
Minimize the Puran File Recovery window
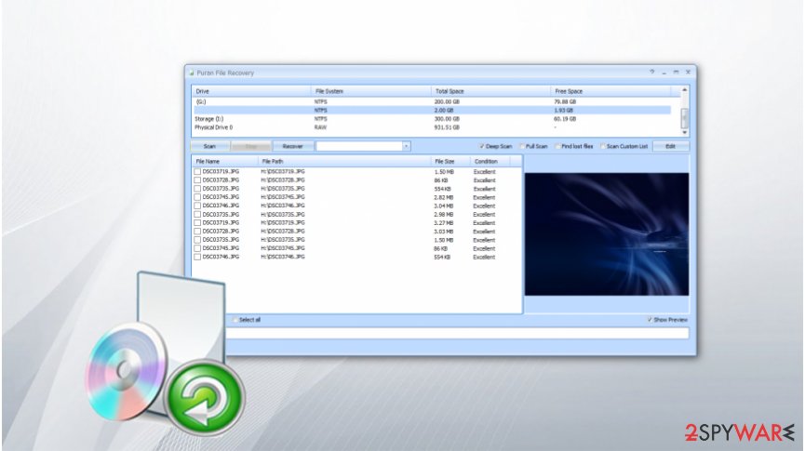click(664, 73)
